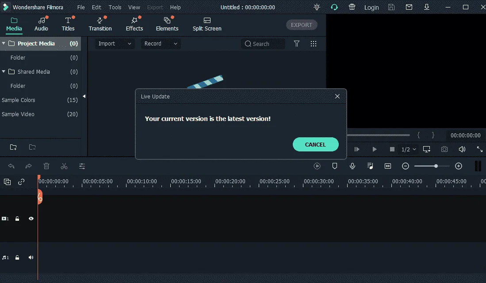Click CANCEL in Live Update dialog
Screen dimensions: 486x283
pos(316,144)
